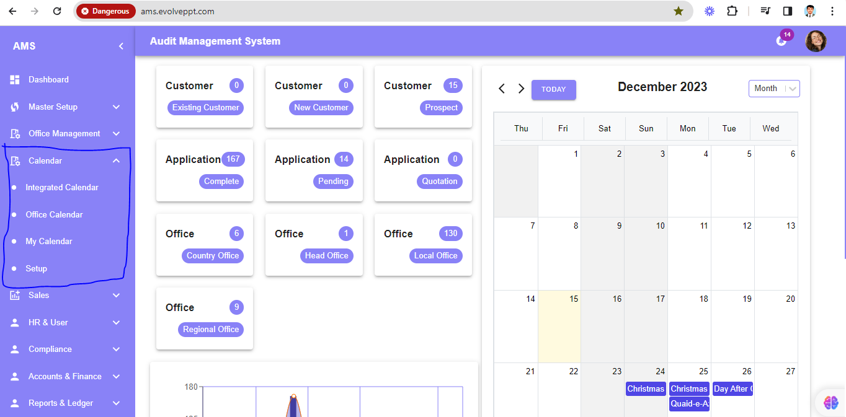Click the Accounts & Finance icon
The image size is (846, 417).
(14, 376)
